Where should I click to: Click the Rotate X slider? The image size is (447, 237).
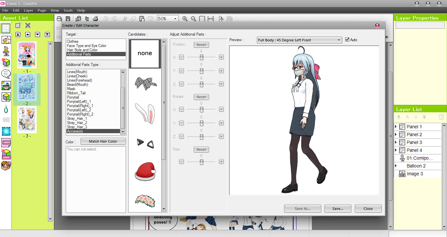coord(201,109)
